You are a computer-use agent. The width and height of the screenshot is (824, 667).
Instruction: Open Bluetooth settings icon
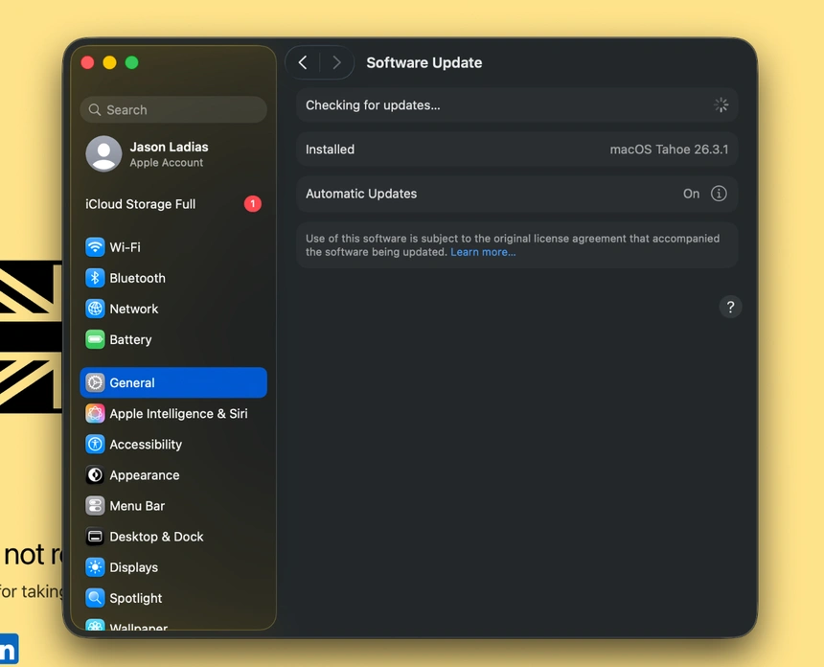pyautogui.click(x=95, y=278)
